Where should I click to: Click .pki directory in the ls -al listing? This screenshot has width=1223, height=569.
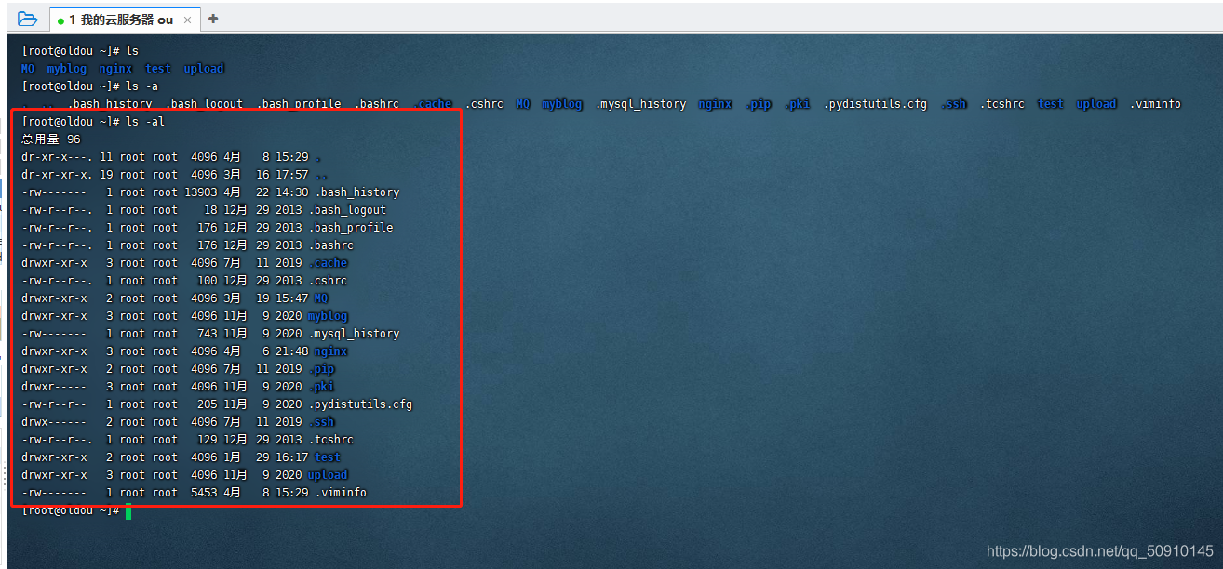[x=321, y=387]
